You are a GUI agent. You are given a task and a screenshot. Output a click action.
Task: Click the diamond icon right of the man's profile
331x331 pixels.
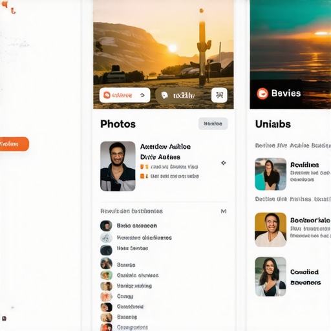point(224,163)
